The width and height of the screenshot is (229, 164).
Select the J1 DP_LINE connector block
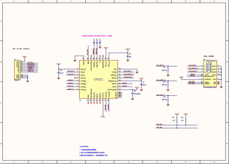17,70
